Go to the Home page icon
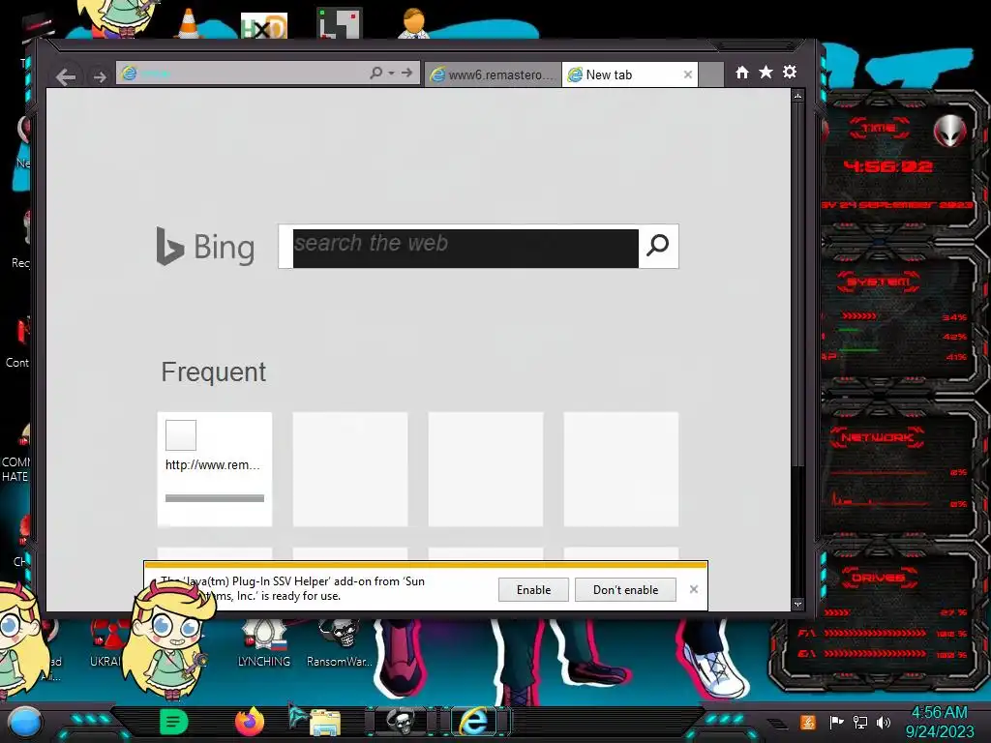991x743 pixels. 742,73
